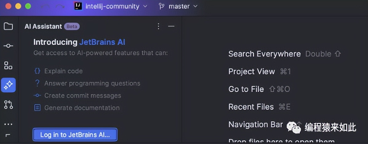Click the undo back arrow in title bar
The width and height of the screenshot is (368, 144).
[x=45, y=6]
